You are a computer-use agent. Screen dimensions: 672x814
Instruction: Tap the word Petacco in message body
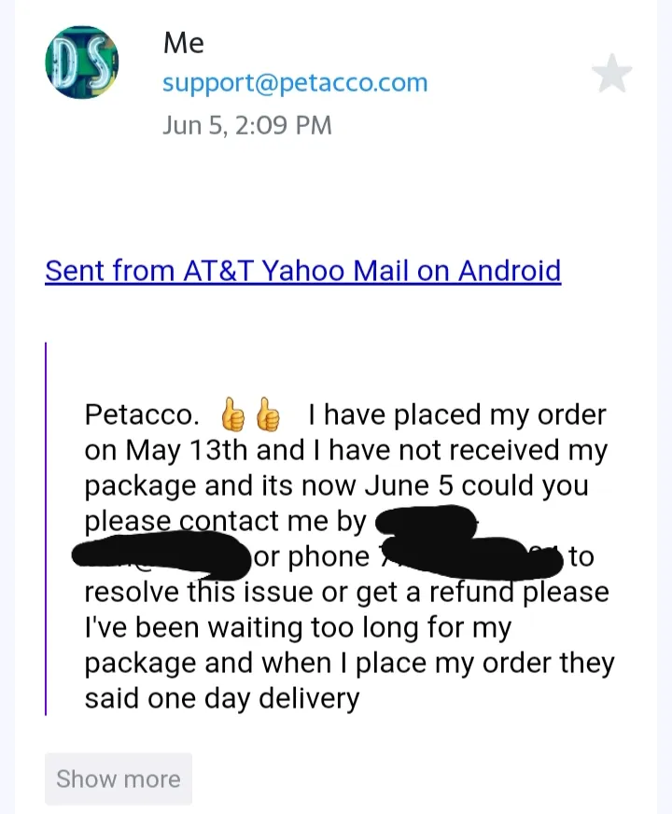[138, 414]
